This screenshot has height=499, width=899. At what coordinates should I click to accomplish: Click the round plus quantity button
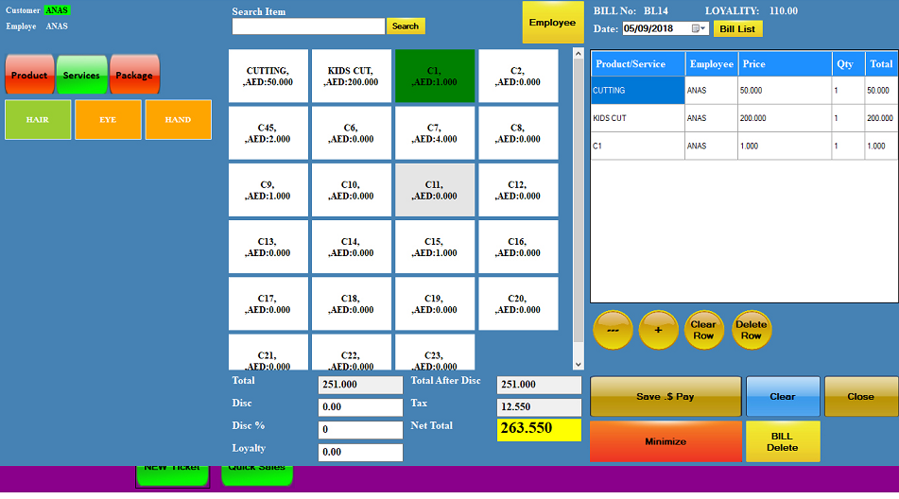659,331
